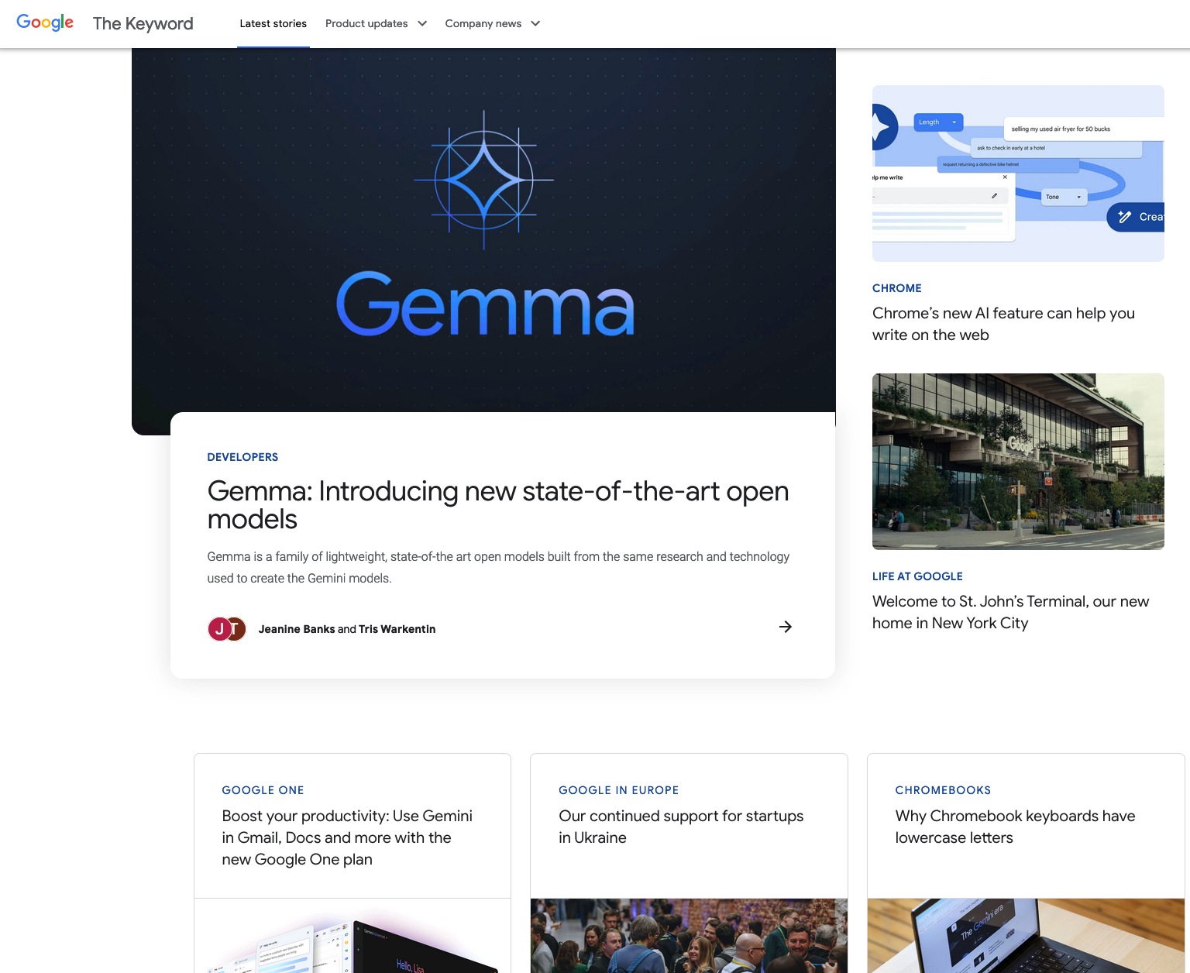Select the Chrome category label

896,288
